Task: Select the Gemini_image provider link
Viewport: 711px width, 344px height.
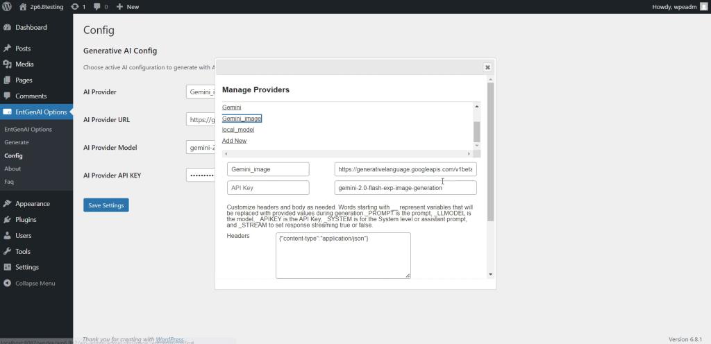Action: click(242, 119)
